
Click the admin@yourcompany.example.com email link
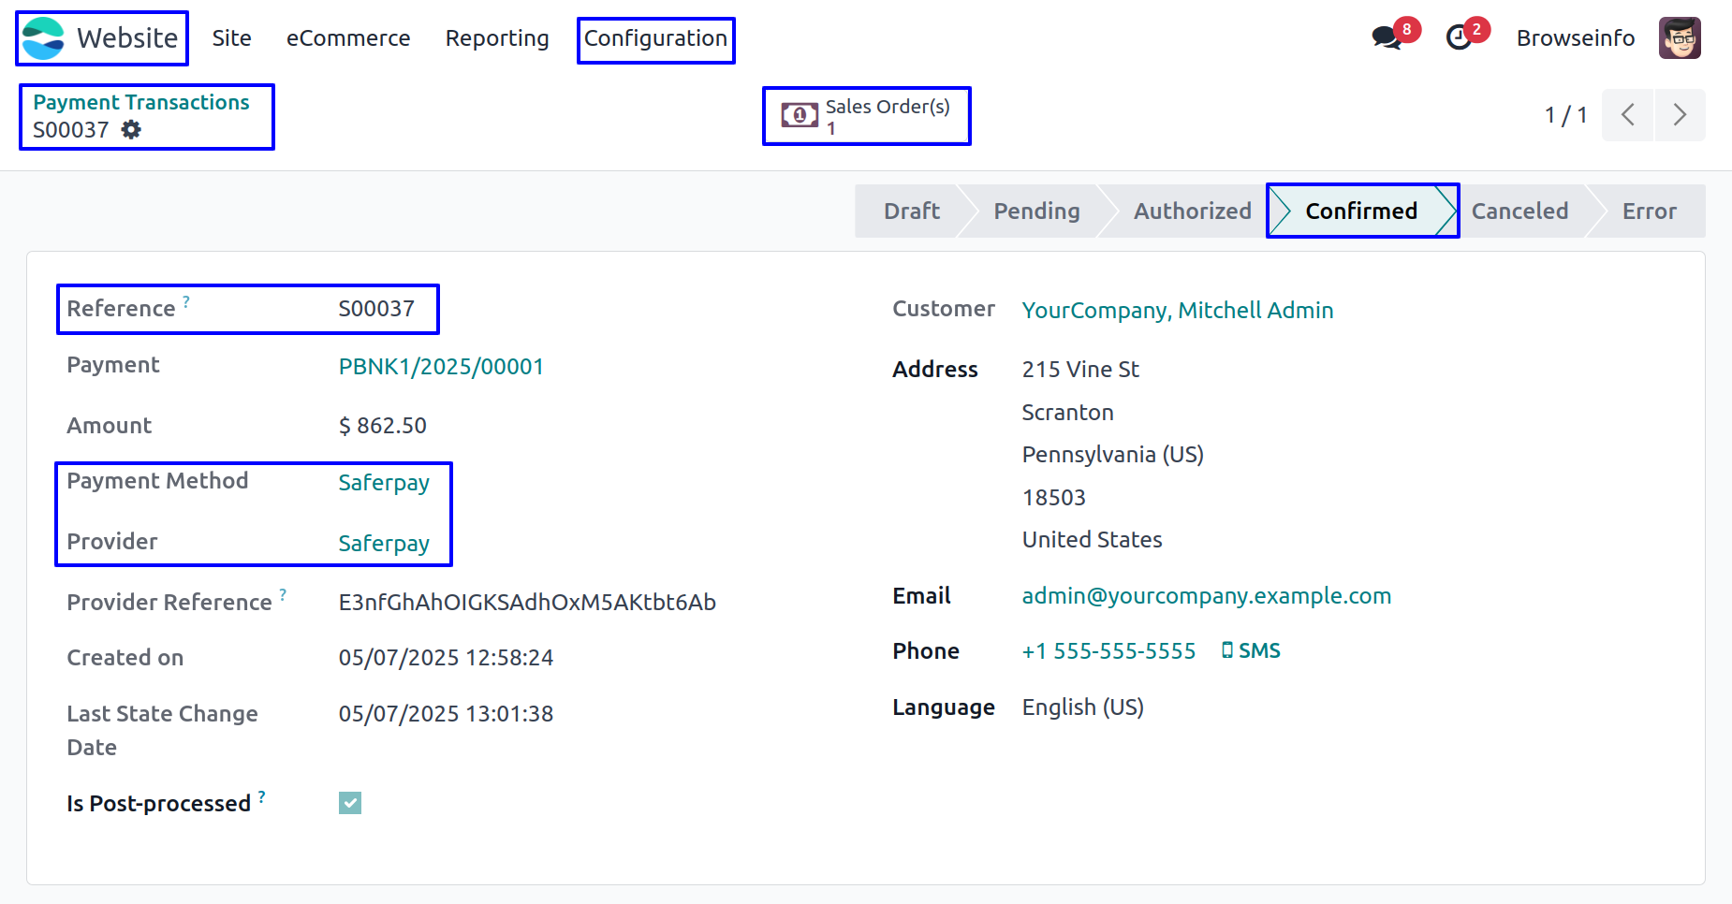[x=1206, y=596]
